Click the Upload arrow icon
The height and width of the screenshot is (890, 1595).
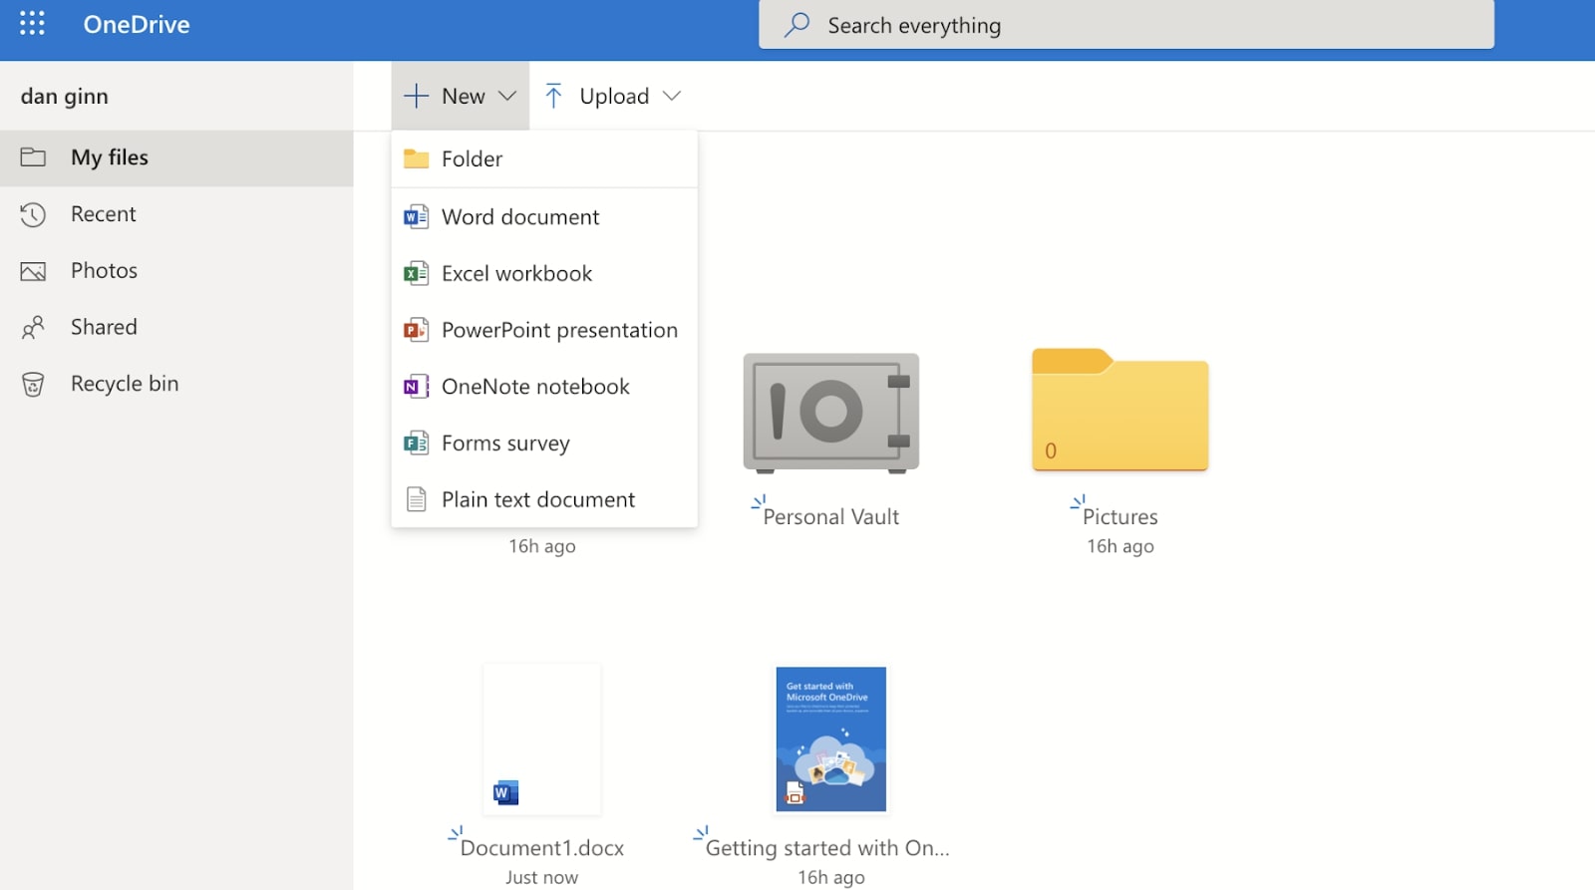554,96
